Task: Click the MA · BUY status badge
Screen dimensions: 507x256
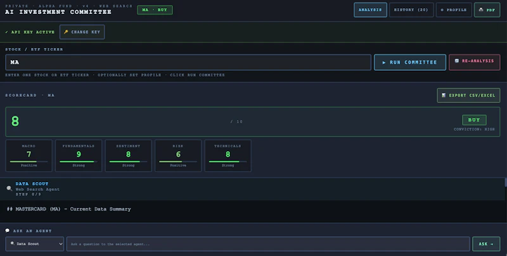Action: tap(155, 10)
